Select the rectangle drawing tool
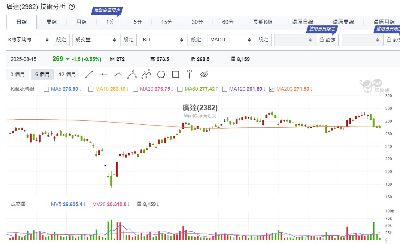 [x=176, y=75]
